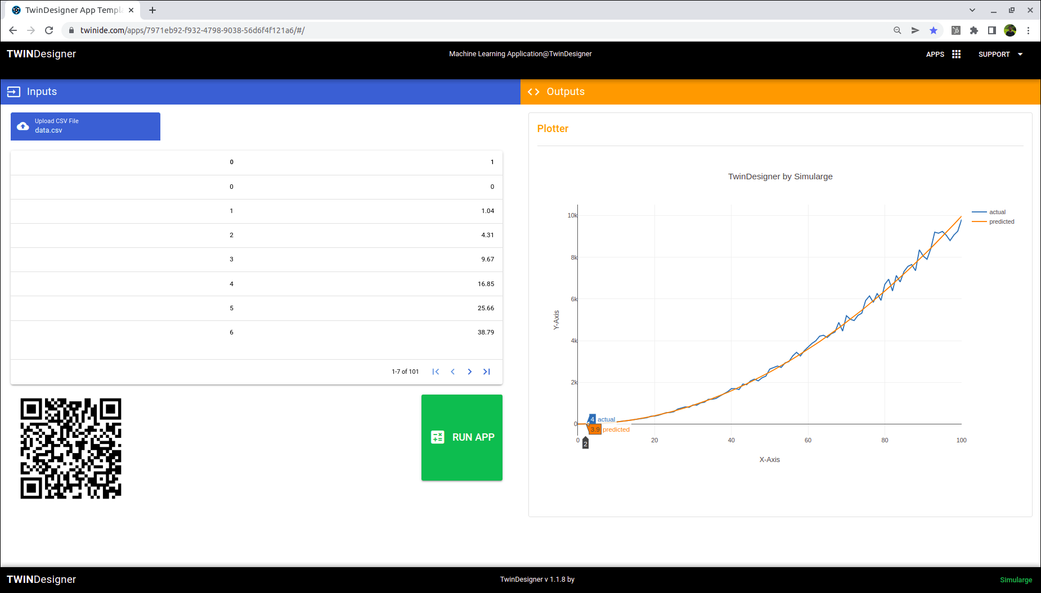The height and width of the screenshot is (593, 1041).
Task: Click the table cell with value 16.85
Action: [486, 284]
